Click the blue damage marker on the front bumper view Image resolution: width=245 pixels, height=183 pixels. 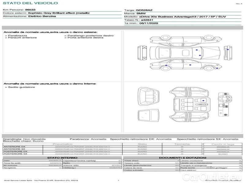click(x=227, y=49)
